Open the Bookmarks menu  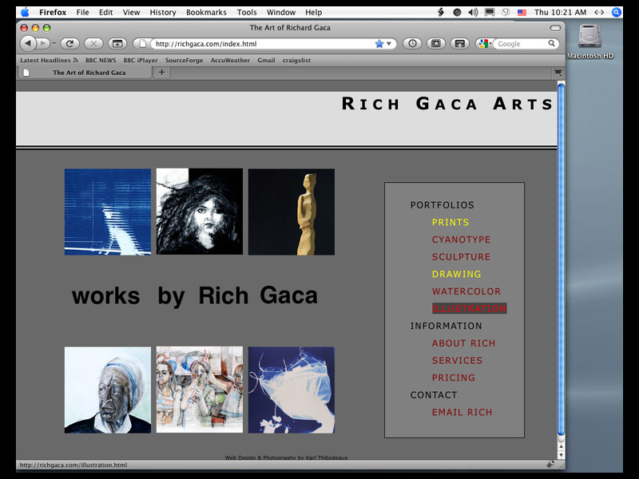pos(206,12)
